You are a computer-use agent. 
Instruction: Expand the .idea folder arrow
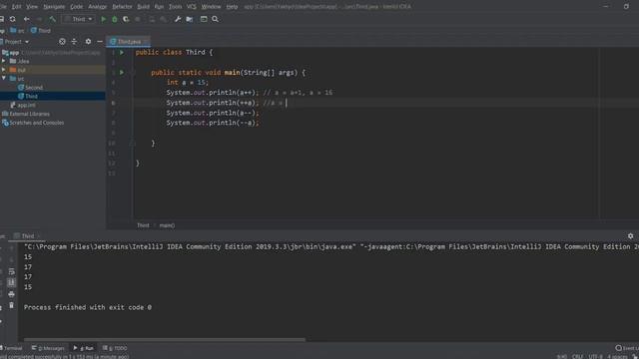[x=4, y=61]
